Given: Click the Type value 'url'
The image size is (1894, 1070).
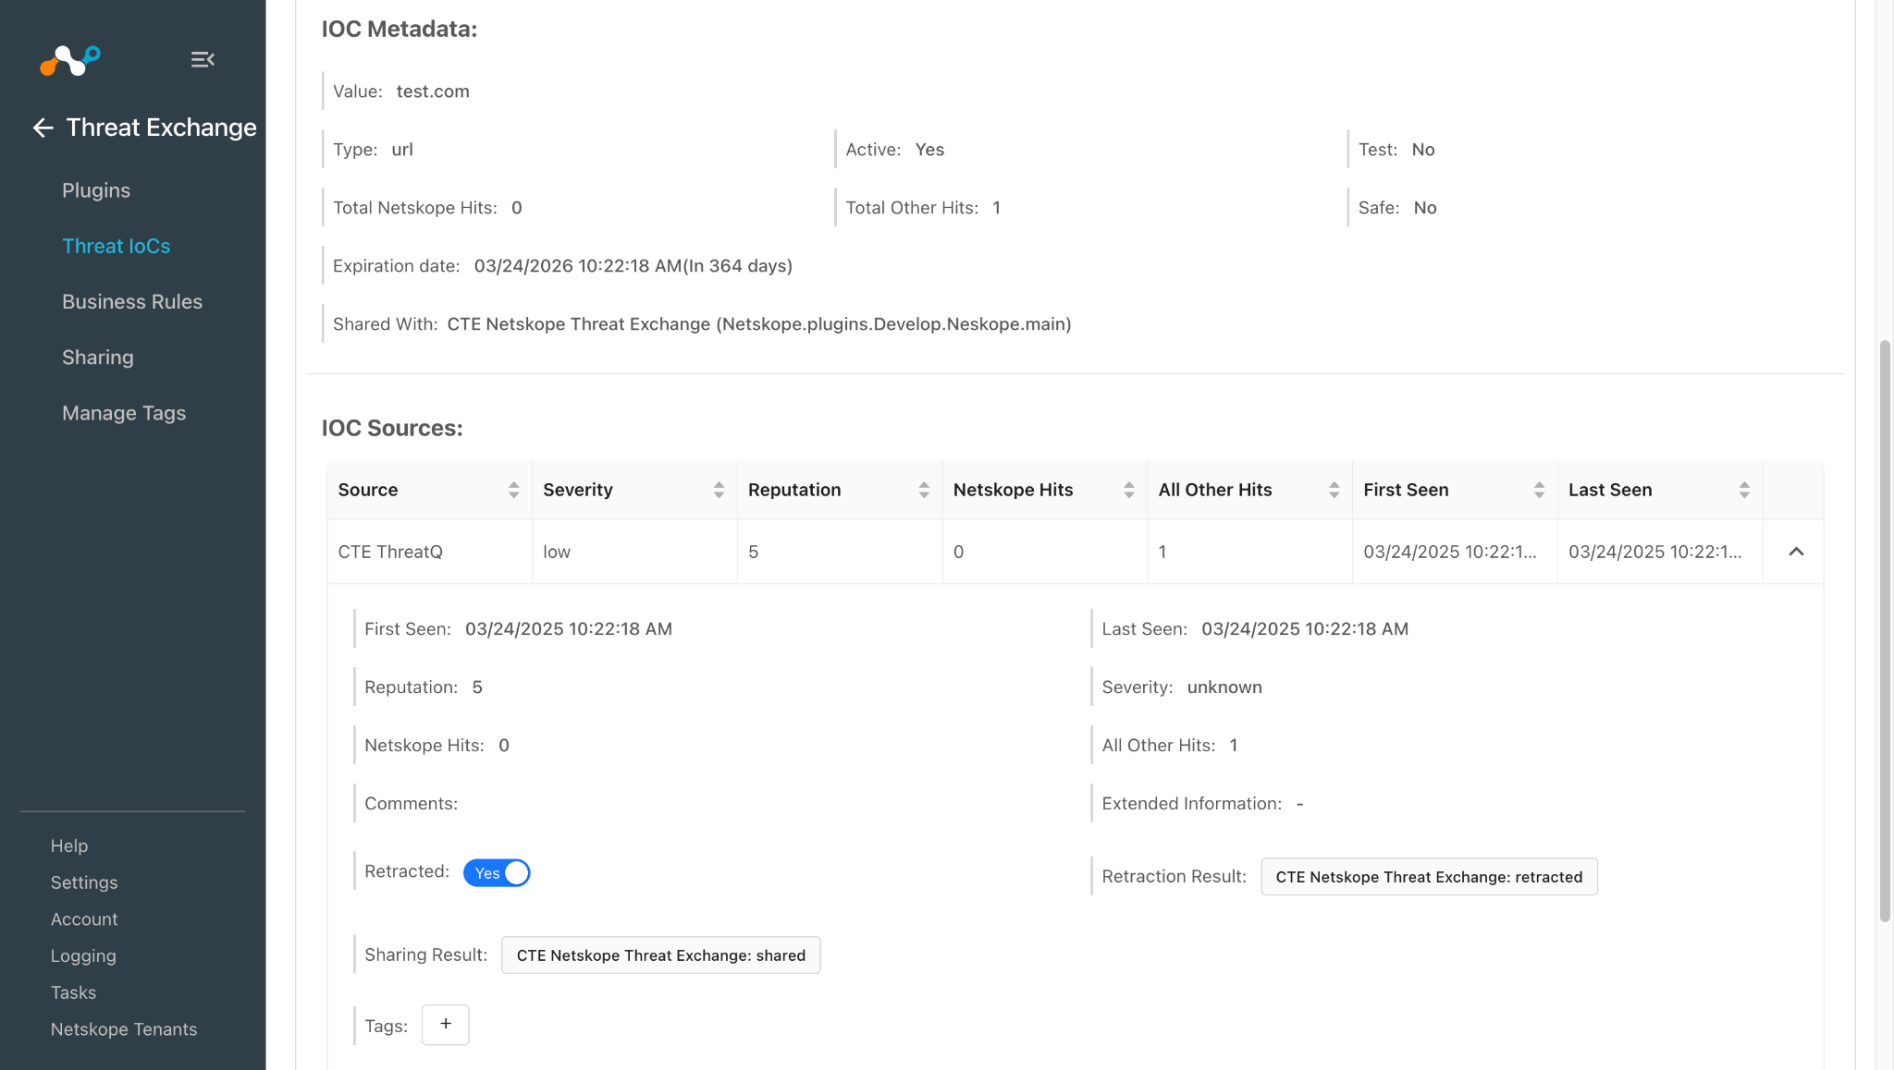Looking at the screenshot, I should (402, 150).
